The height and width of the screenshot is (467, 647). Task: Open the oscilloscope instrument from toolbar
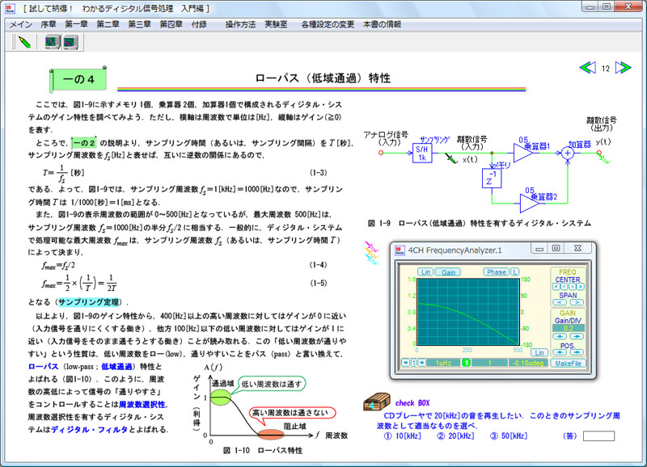point(53,42)
